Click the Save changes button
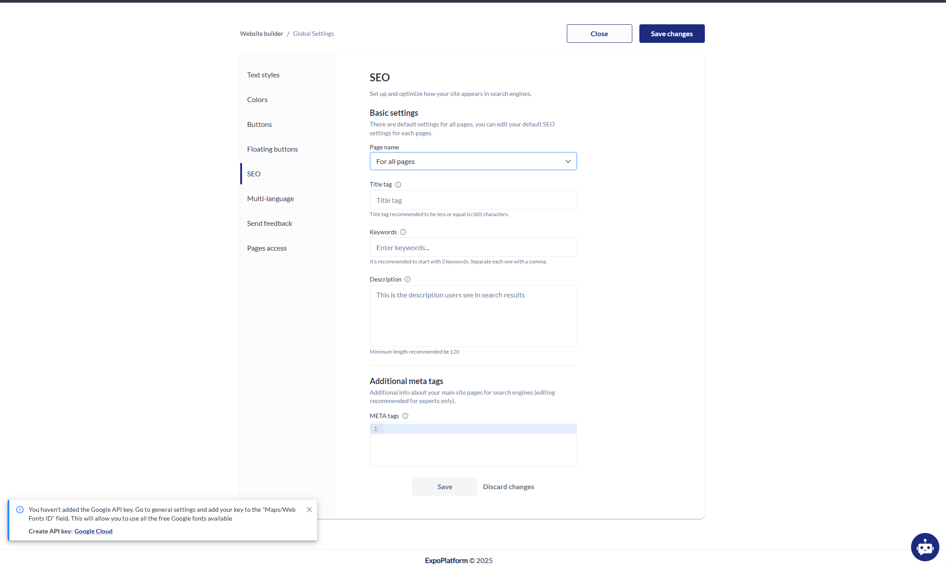The height and width of the screenshot is (567, 946). click(671, 34)
